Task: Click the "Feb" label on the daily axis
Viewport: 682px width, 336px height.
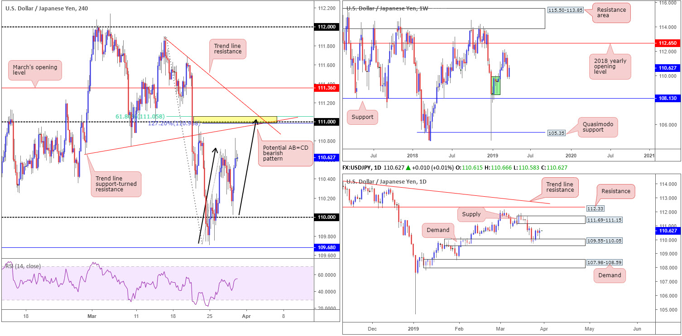Action: coord(459,329)
